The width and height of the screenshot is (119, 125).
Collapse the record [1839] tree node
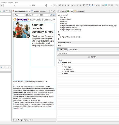coord(59,62)
